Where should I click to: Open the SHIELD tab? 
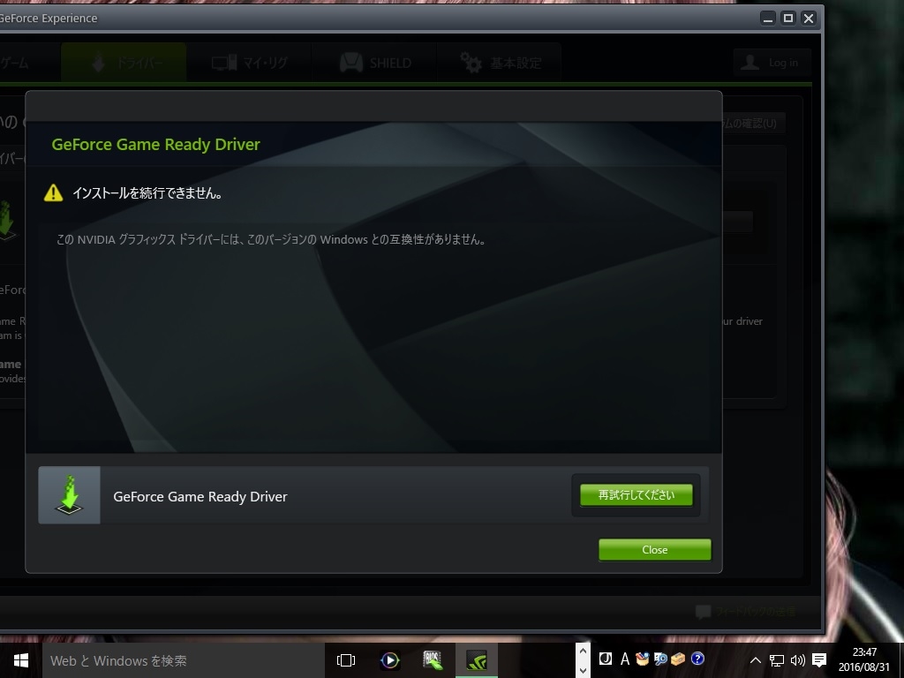(x=374, y=63)
